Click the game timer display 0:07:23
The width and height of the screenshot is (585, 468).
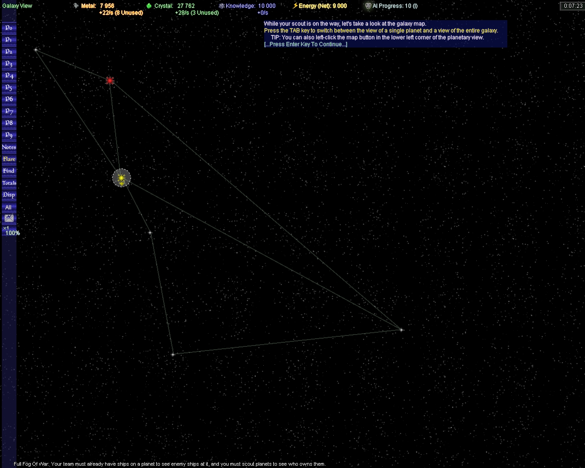pyautogui.click(x=573, y=6)
